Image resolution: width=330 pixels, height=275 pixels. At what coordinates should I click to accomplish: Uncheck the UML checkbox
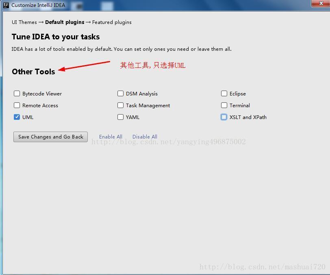point(17,117)
